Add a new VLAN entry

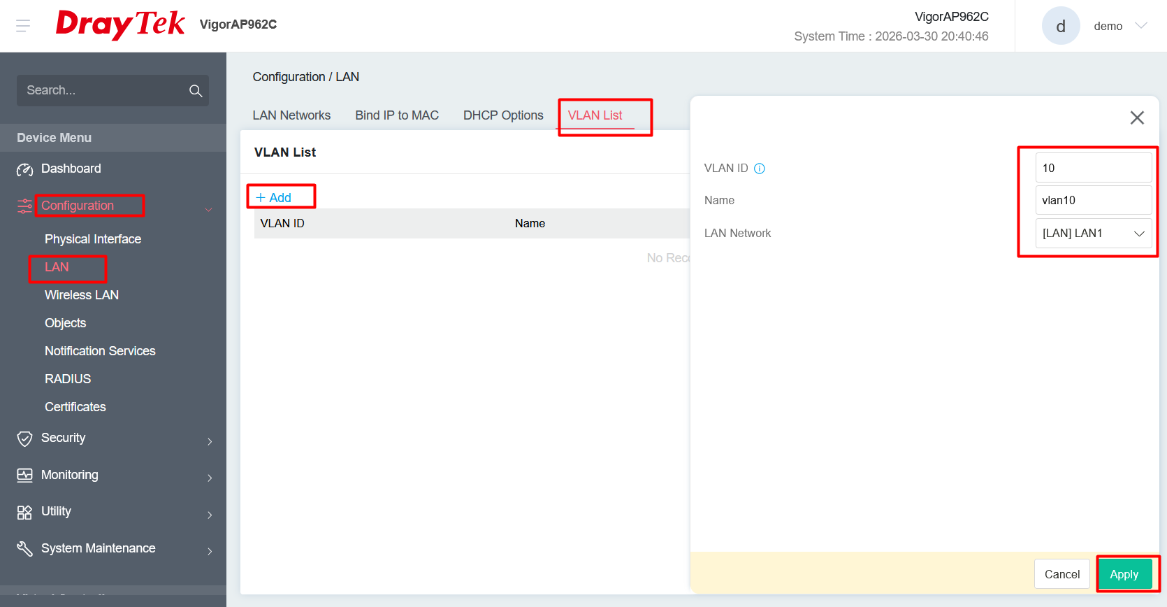coord(274,198)
